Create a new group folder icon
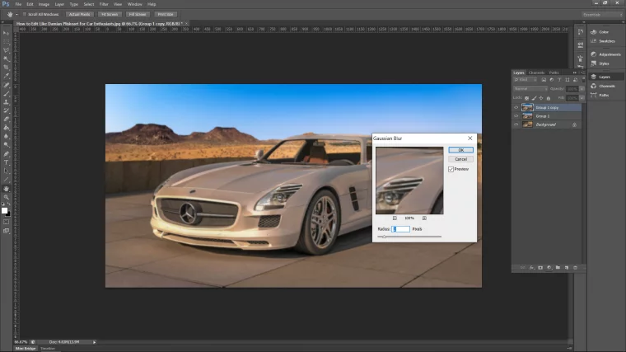This screenshot has height=352, width=626. pyautogui.click(x=558, y=268)
